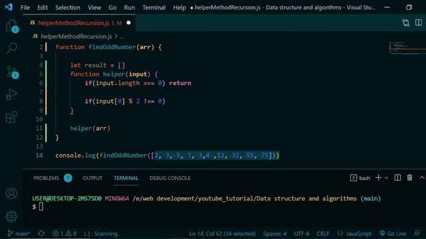426x239 pixels.
Task: Open the Search view in activity bar
Action: [11, 48]
